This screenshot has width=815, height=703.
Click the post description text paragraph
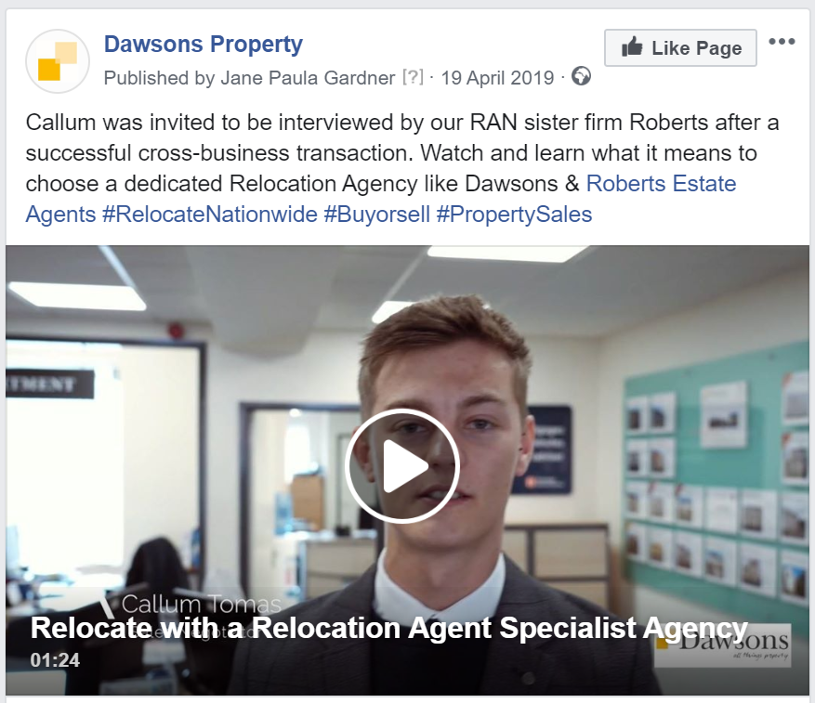click(402, 168)
